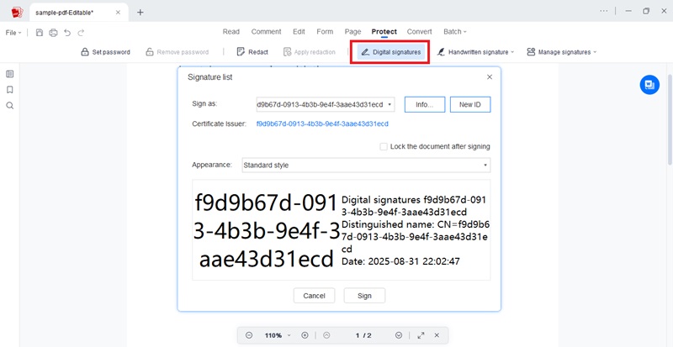Switch to the Convert tab
The height and width of the screenshot is (347, 673).
pyautogui.click(x=419, y=32)
